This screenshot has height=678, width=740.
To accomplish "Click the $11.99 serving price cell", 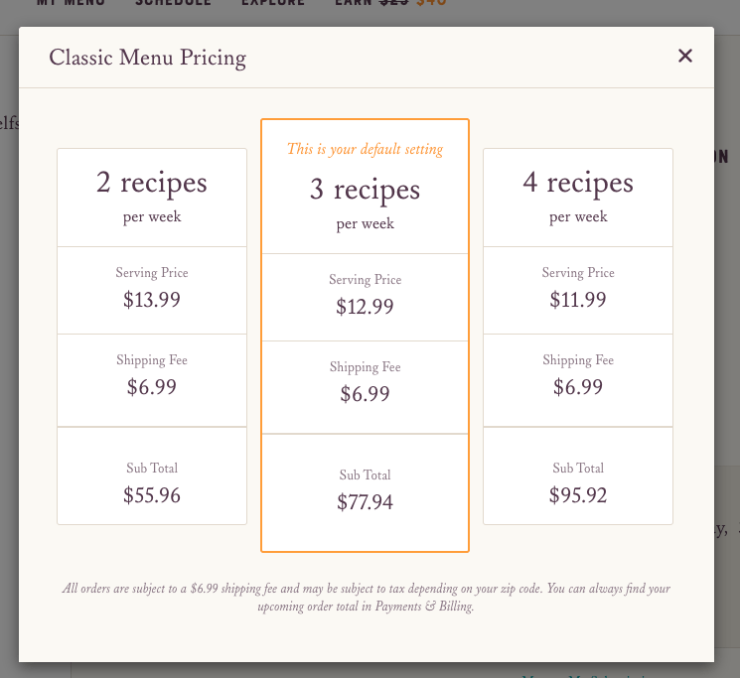I will (578, 291).
